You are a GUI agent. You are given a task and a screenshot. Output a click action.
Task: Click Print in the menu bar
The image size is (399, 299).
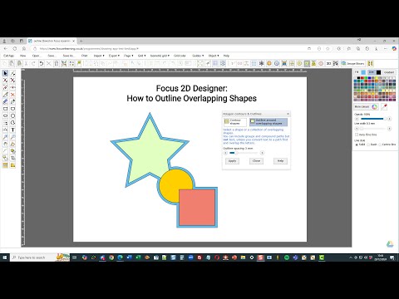tap(85, 56)
